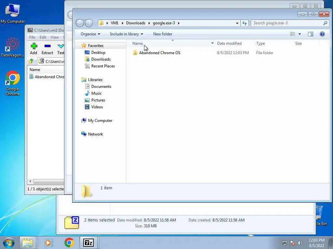Open the 7-Zip View menu

point(55,37)
